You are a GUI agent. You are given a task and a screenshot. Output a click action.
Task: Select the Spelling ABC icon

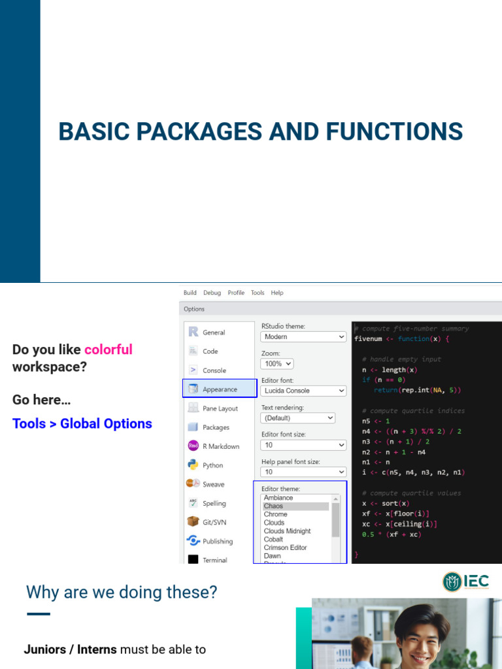(x=193, y=502)
